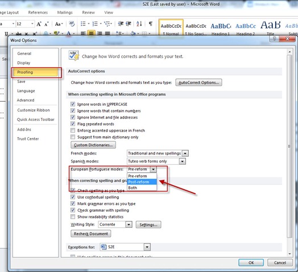The width and height of the screenshot is (298, 272).
Task: Enable Enforce accented uppercase in French
Action: click(x=73, y=131)
